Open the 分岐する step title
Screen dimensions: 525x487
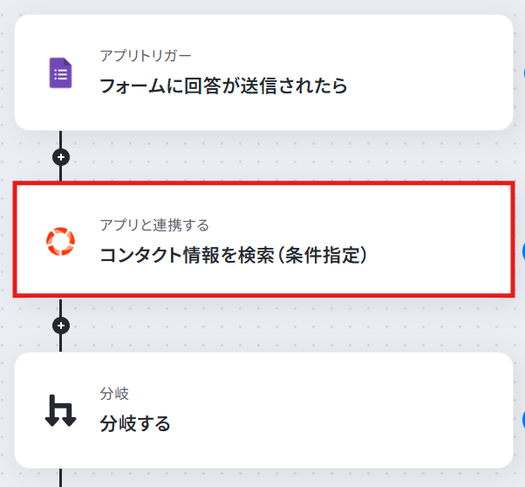135,423
